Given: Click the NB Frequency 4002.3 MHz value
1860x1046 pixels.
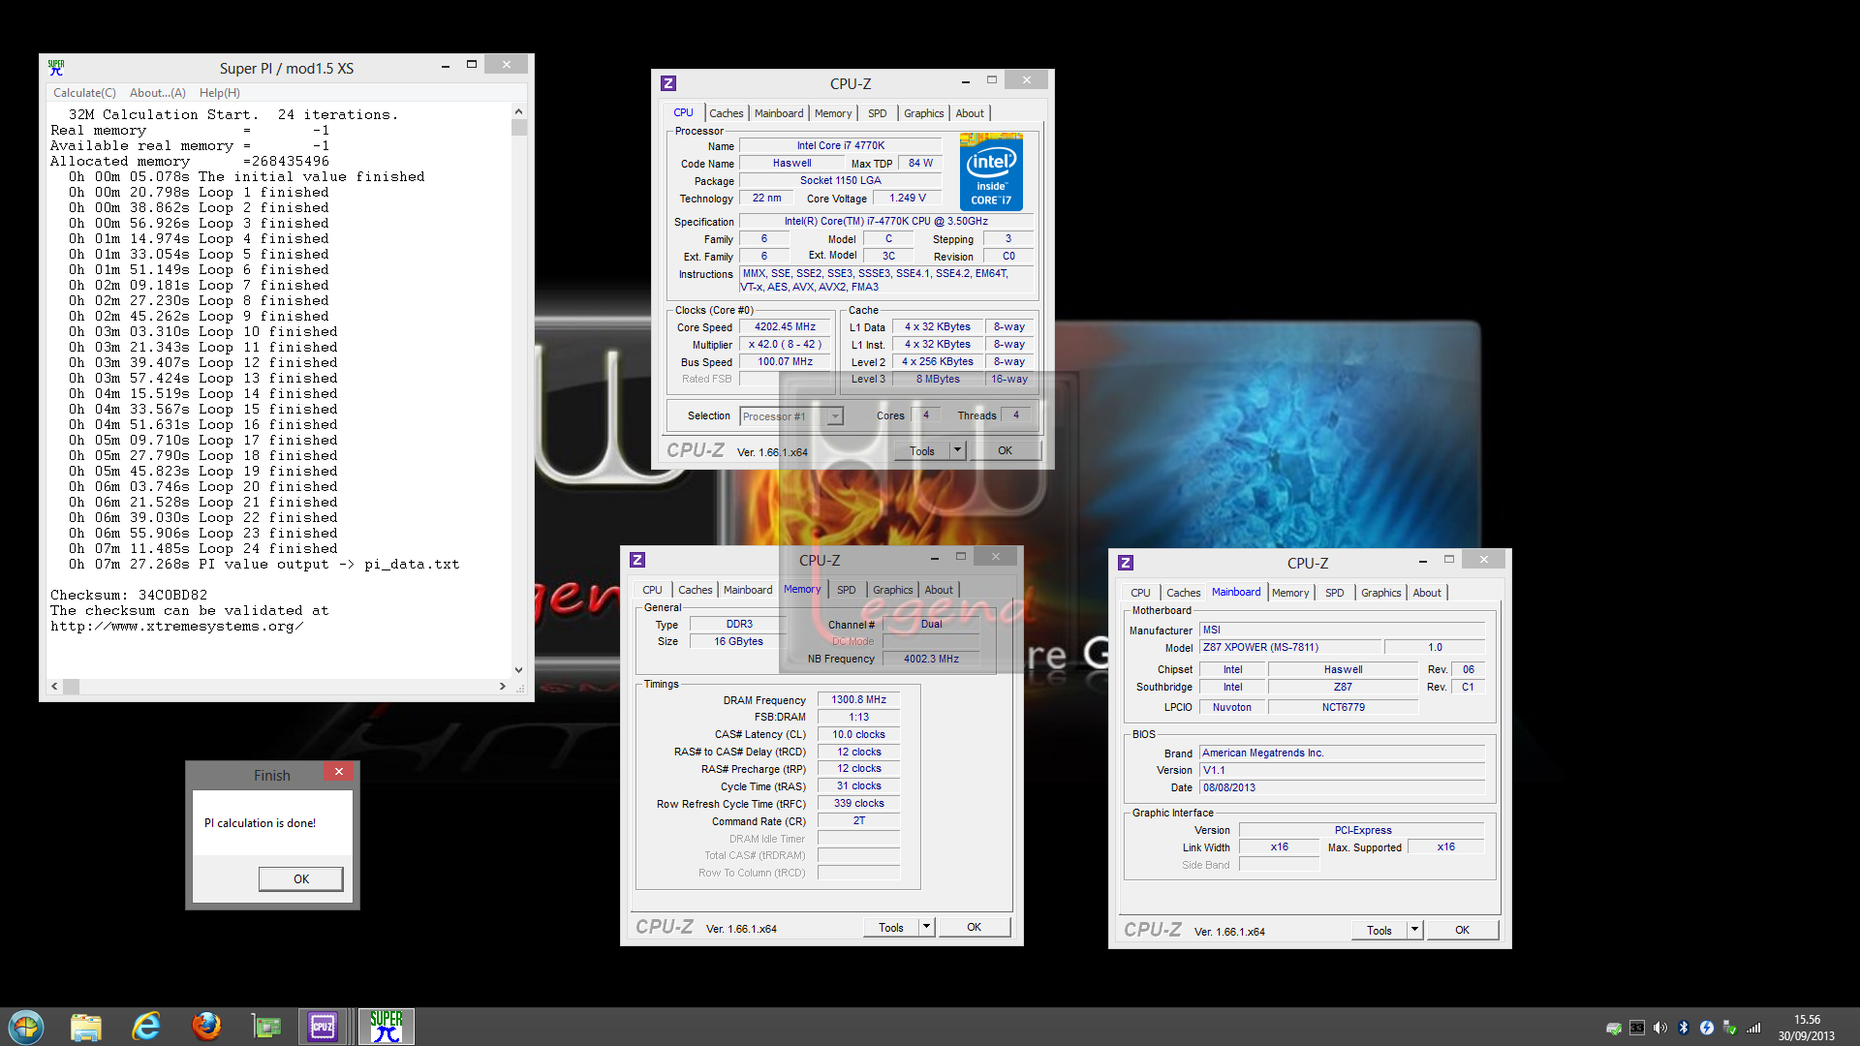Looking at the screenshot, I should coord(932,659).
